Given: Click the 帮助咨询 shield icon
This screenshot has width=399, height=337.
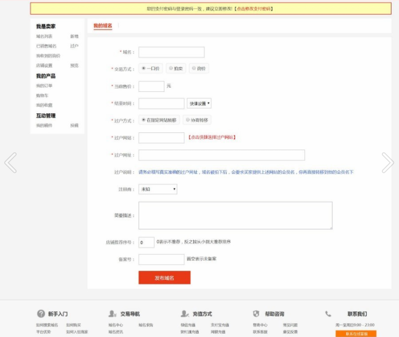Looking at the screenshot, I should 256,314.
